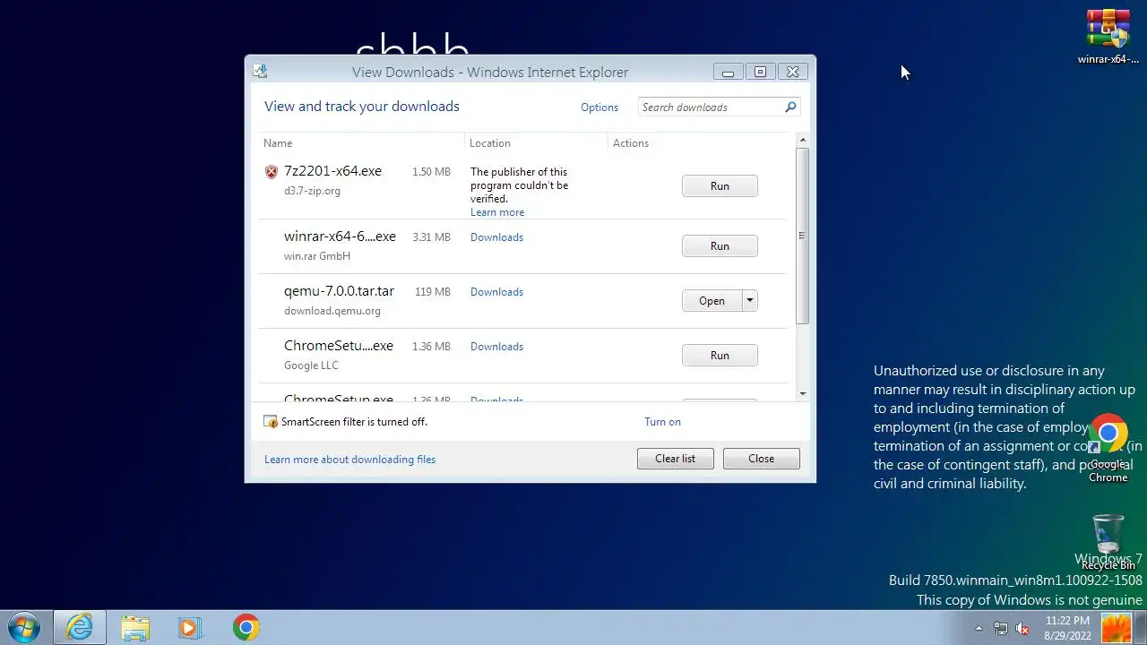Click the orange flower notification area icon

pos(1116,628)
